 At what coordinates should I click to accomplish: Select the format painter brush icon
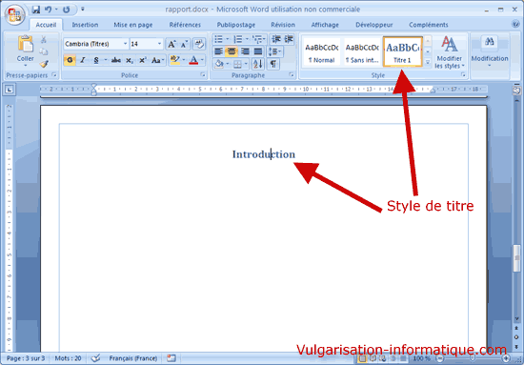[x=44, y=64]
